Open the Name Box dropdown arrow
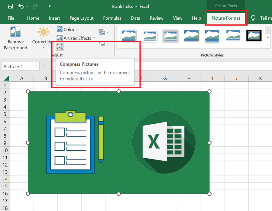Image resolution: width=272 pixels, height=211 pixels. (36, 66)
